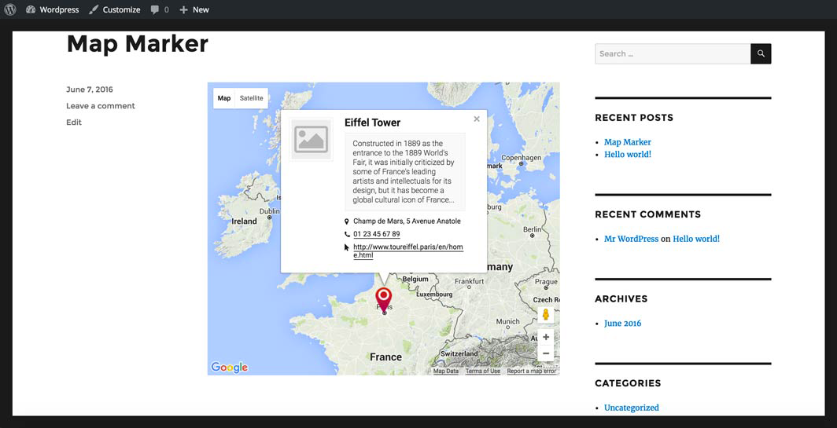Viewport: 837px width, 428px height.
Task: Open the toureiffel.paris website link
Action: pyautogui.click(x=408, y=251)
